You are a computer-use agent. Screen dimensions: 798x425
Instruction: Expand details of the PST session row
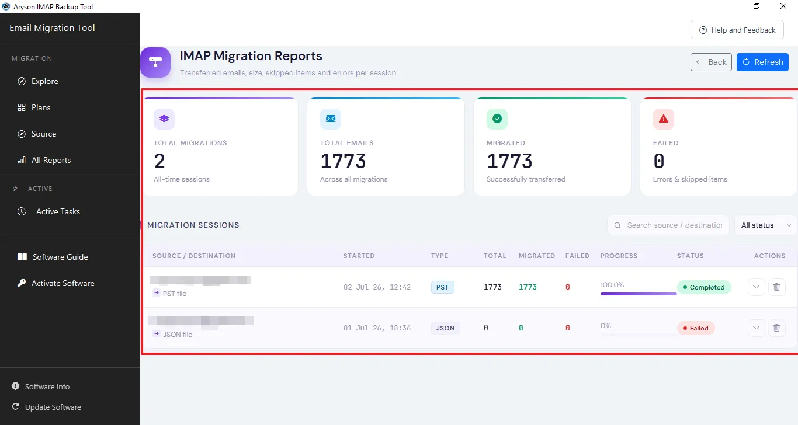coord(757,287)
